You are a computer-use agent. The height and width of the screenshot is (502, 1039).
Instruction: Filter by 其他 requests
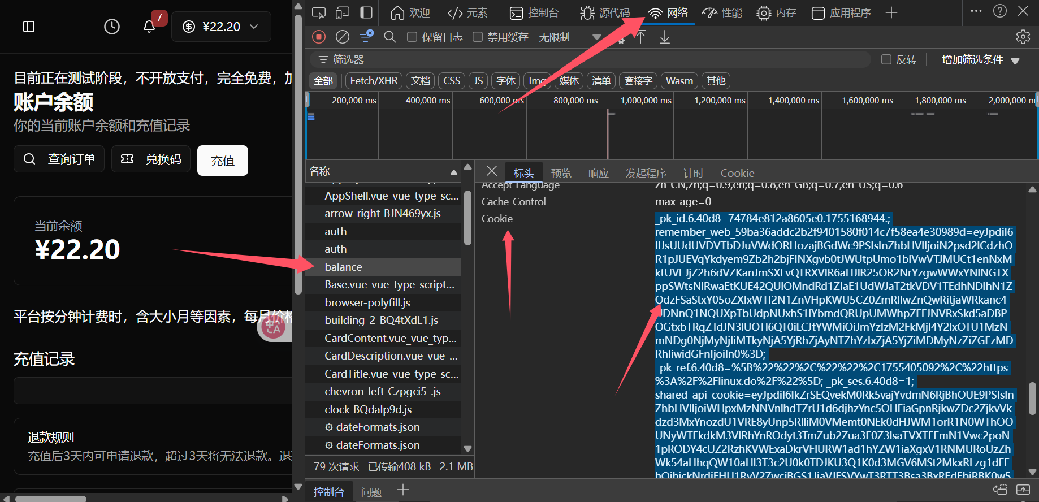pos(716,81)
